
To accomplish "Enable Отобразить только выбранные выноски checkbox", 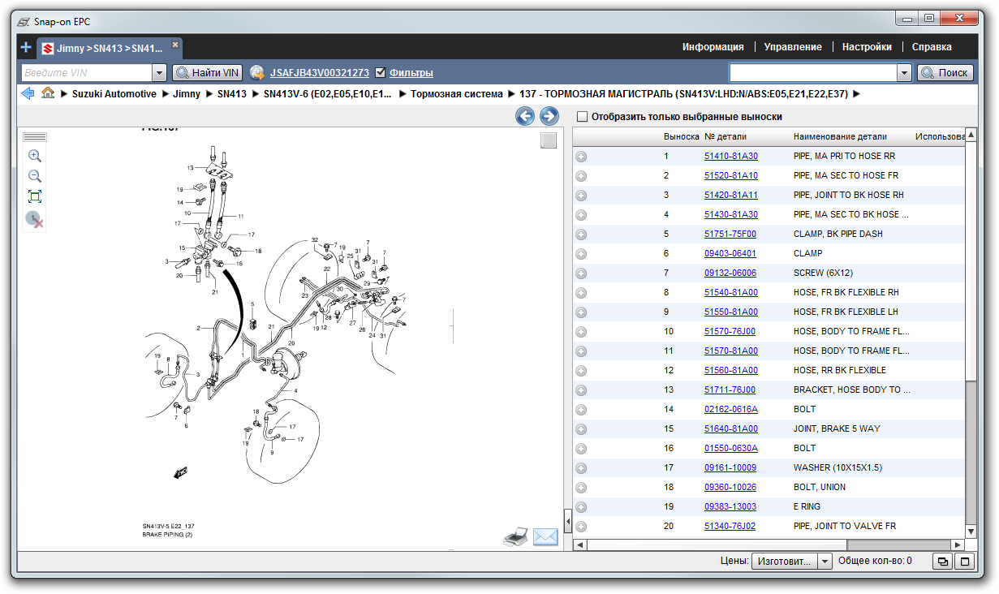I will [x=582, y=117].
